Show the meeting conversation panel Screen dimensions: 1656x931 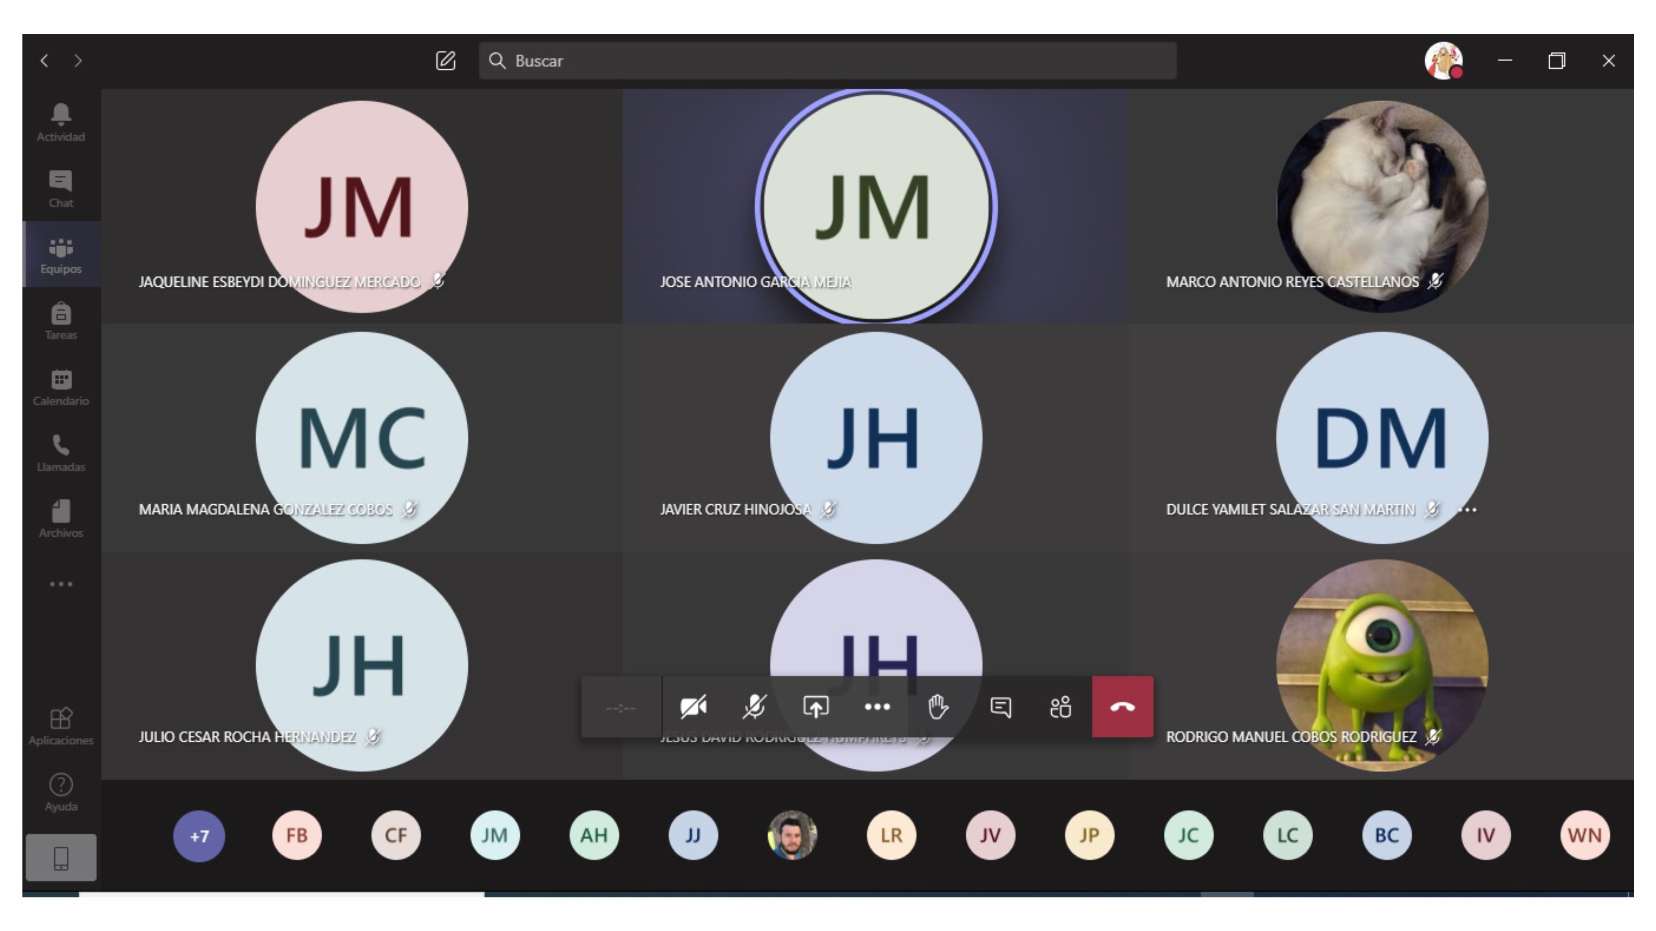pos(1001,707)
